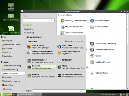129x96 pixels.
Task: Click scrollbar down arrow in Kontrollzentrum
Action: click(x=127, y=88)
